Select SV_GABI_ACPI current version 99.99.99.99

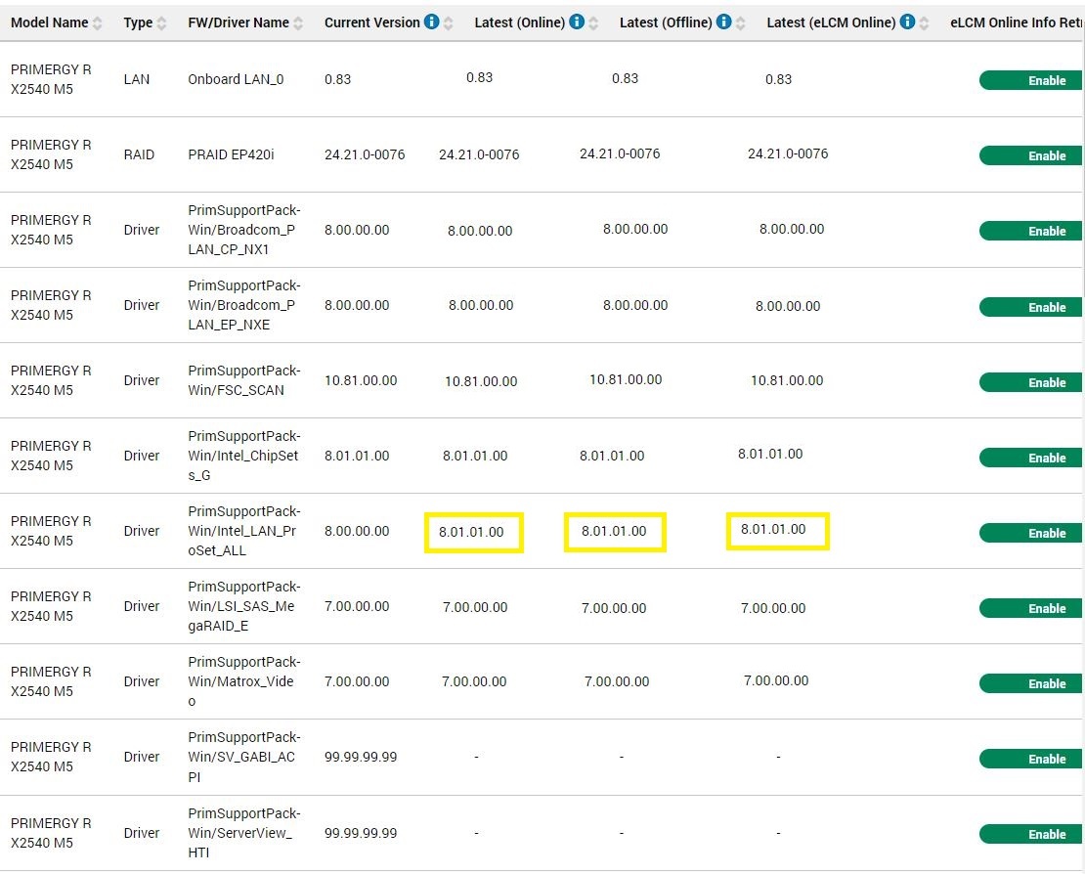(x=361, y=757)
